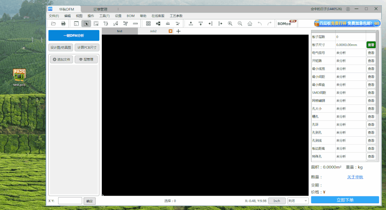
Task: Click the 四层板免费打样 promotional banner
Action: [x=347, y=23]
